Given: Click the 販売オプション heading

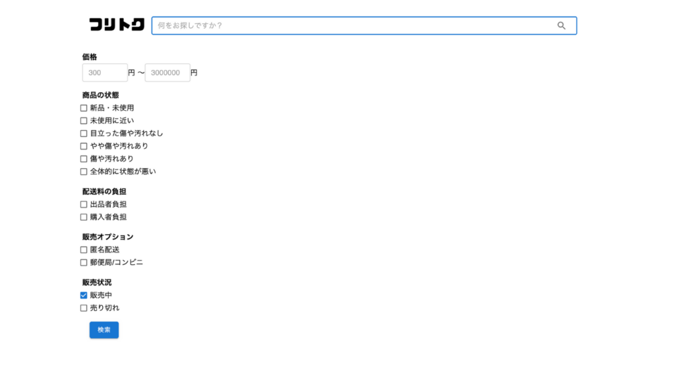Looking at the screenshot, I should (107, 237).
